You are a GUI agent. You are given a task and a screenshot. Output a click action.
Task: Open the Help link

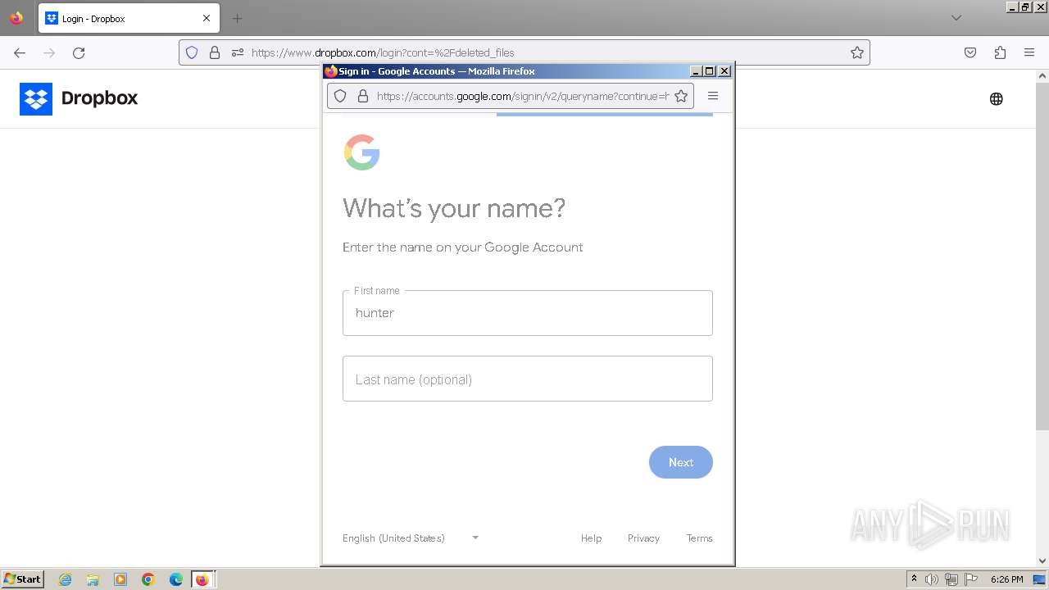point(591,538)
